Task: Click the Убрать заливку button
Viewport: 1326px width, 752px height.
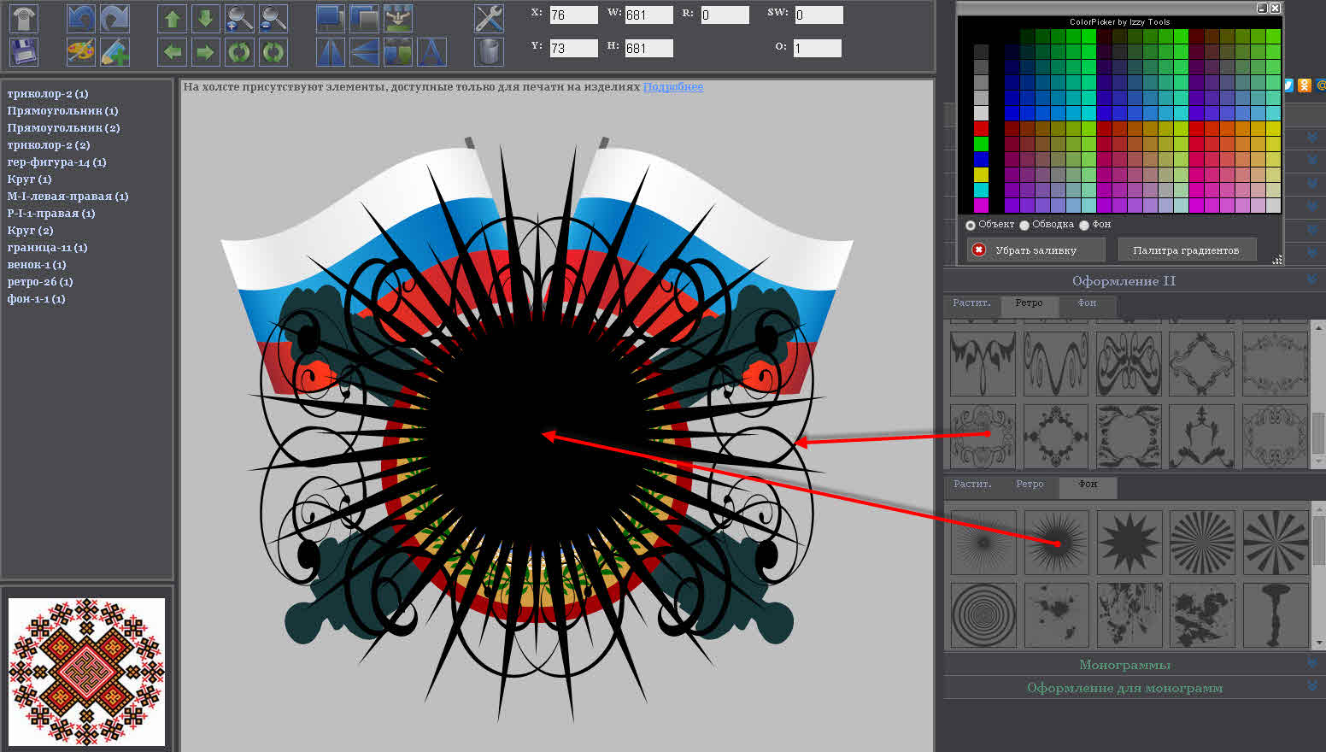Action: [x=1036, y=250]
